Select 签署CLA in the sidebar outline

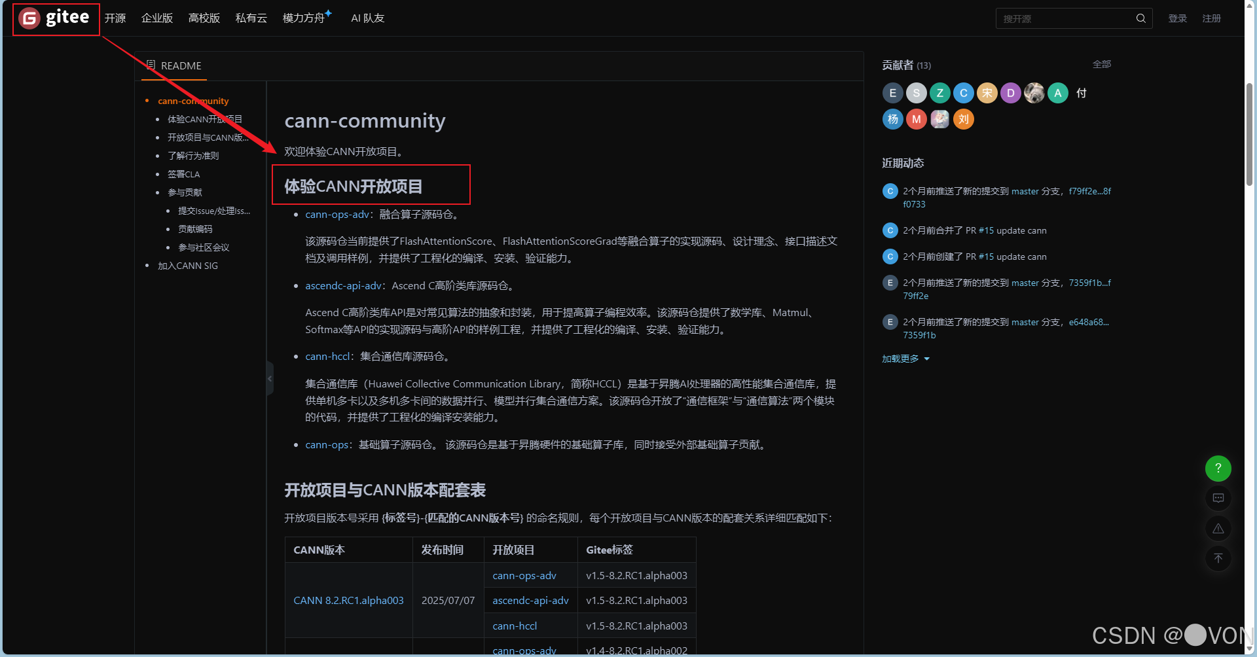(x=184, y=173)
